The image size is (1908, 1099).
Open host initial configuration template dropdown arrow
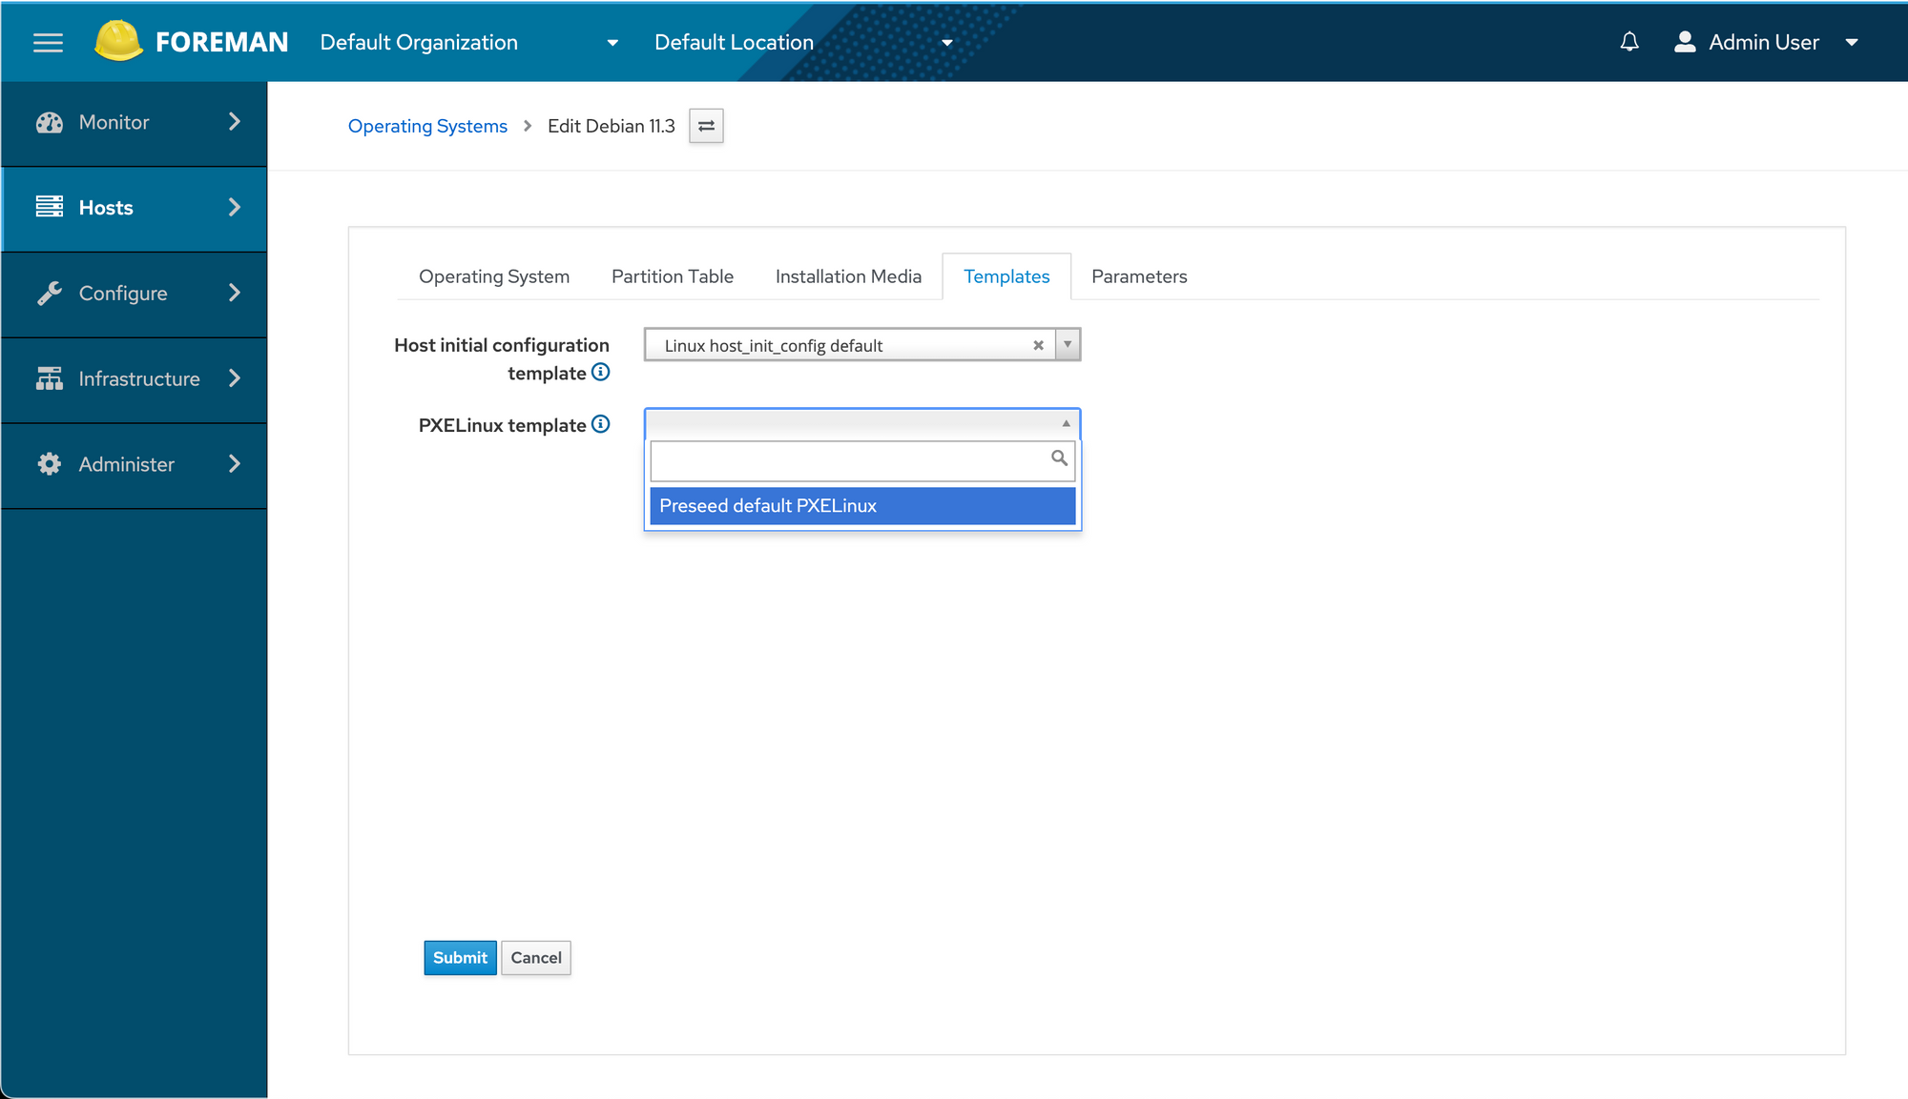click(x=1068, y=344)
